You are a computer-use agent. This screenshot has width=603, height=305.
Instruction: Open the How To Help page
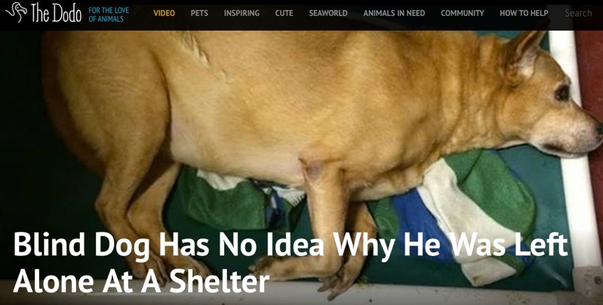[x=524, y=13]
